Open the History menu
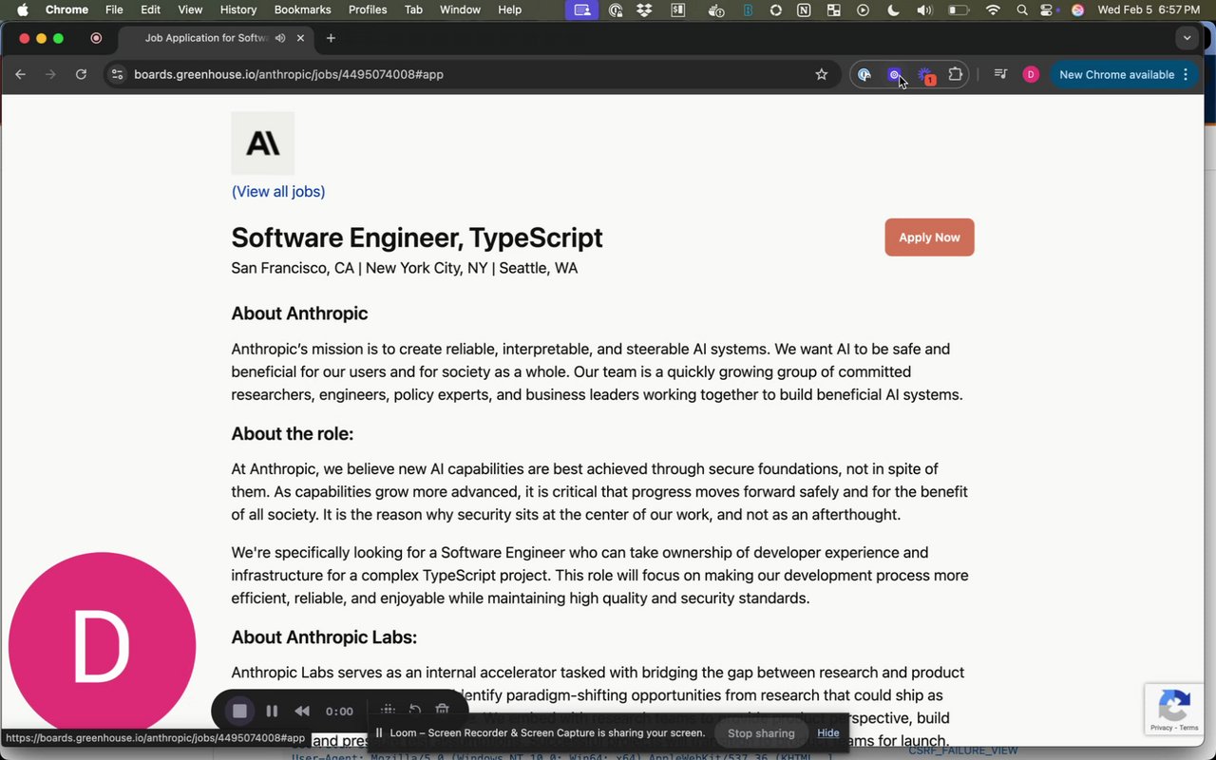Image resolution: width=1216 pixels, height=760 pixels. tap(238, 9)
